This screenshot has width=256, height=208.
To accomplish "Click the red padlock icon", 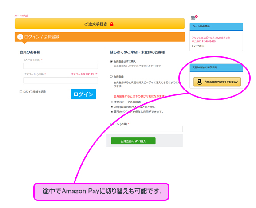I will pos(112,24).
